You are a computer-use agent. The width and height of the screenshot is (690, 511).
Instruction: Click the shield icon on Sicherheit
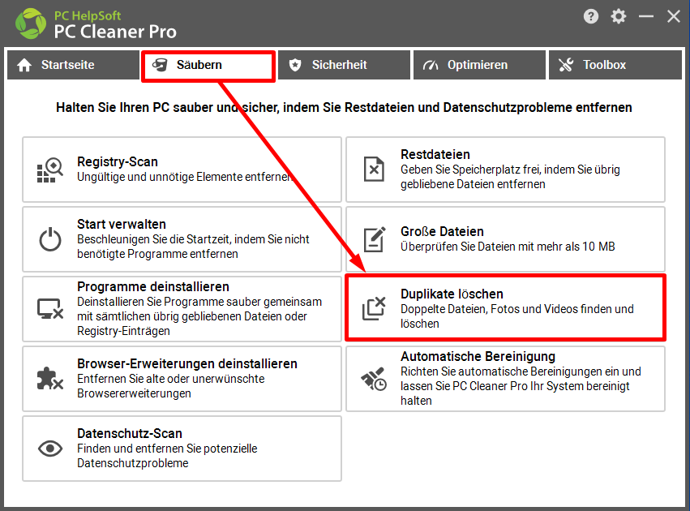[x=295, y=65]
